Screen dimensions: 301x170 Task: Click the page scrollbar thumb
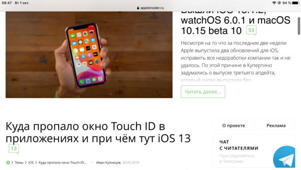pos(299,26)
